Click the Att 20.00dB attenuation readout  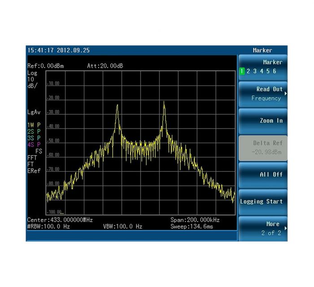click(x=105, y=66)
